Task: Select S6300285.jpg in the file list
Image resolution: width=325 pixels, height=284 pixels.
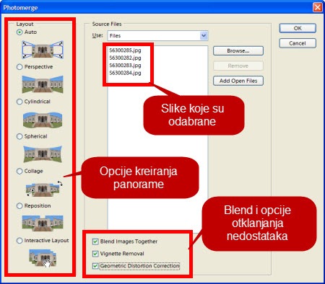Action: click(x=125, y=50)
